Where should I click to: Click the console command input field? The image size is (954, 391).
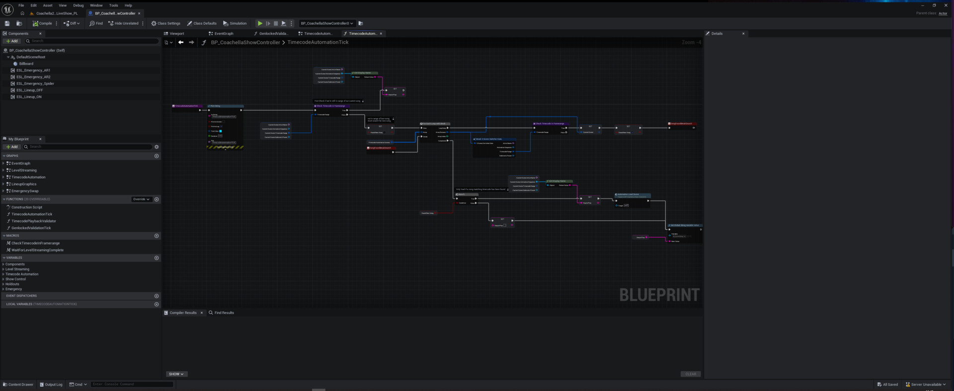(x=132, y=385)
